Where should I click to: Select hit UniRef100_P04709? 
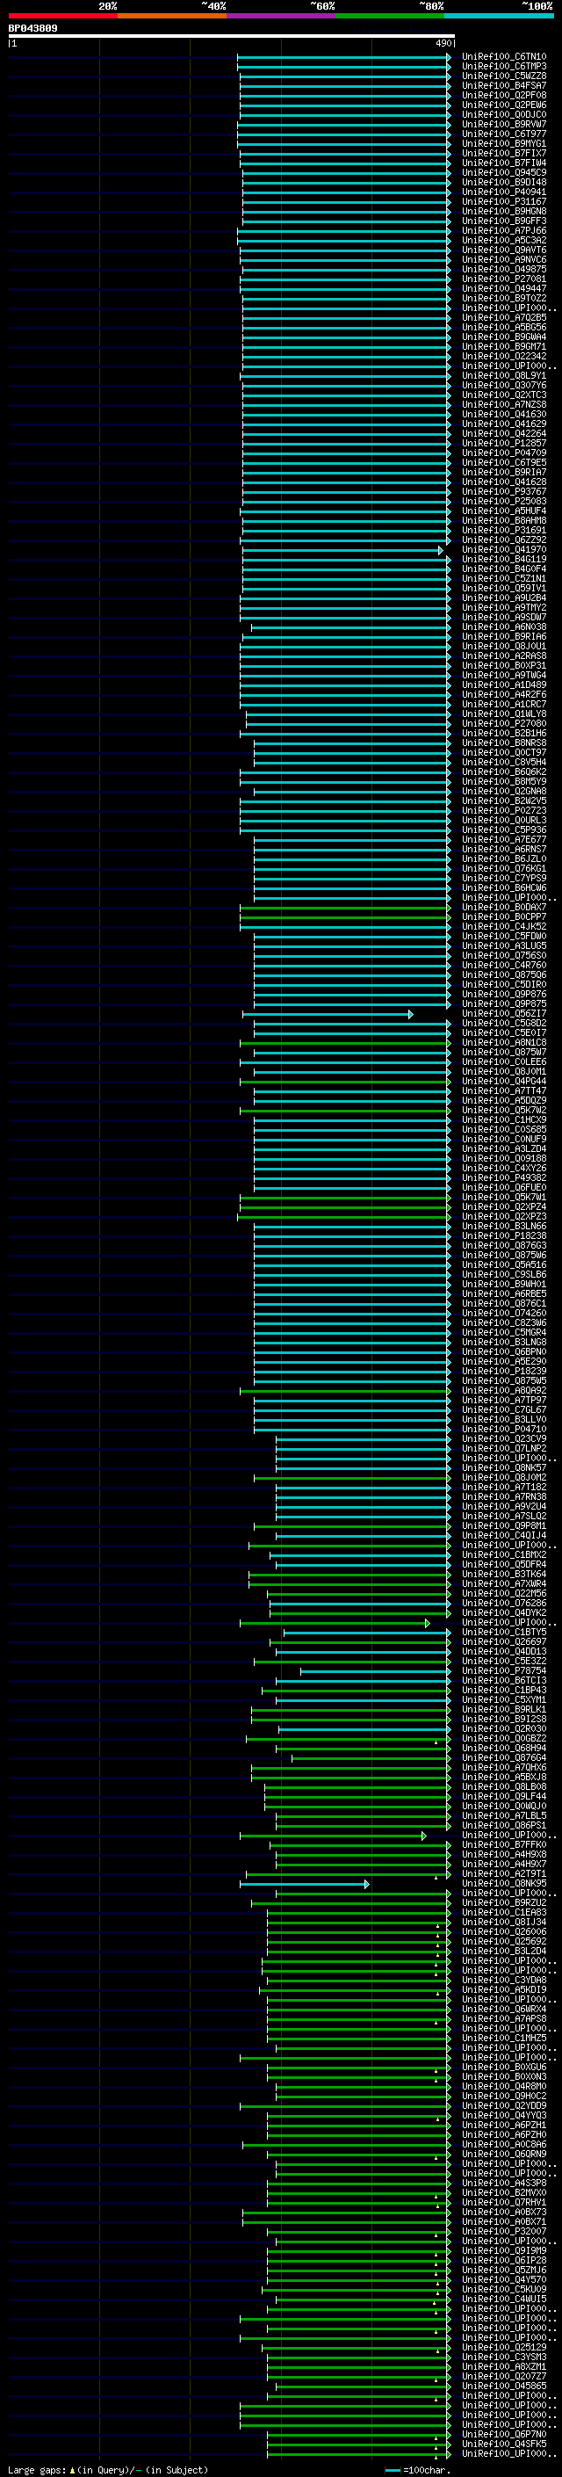click(x=504, y=453)
